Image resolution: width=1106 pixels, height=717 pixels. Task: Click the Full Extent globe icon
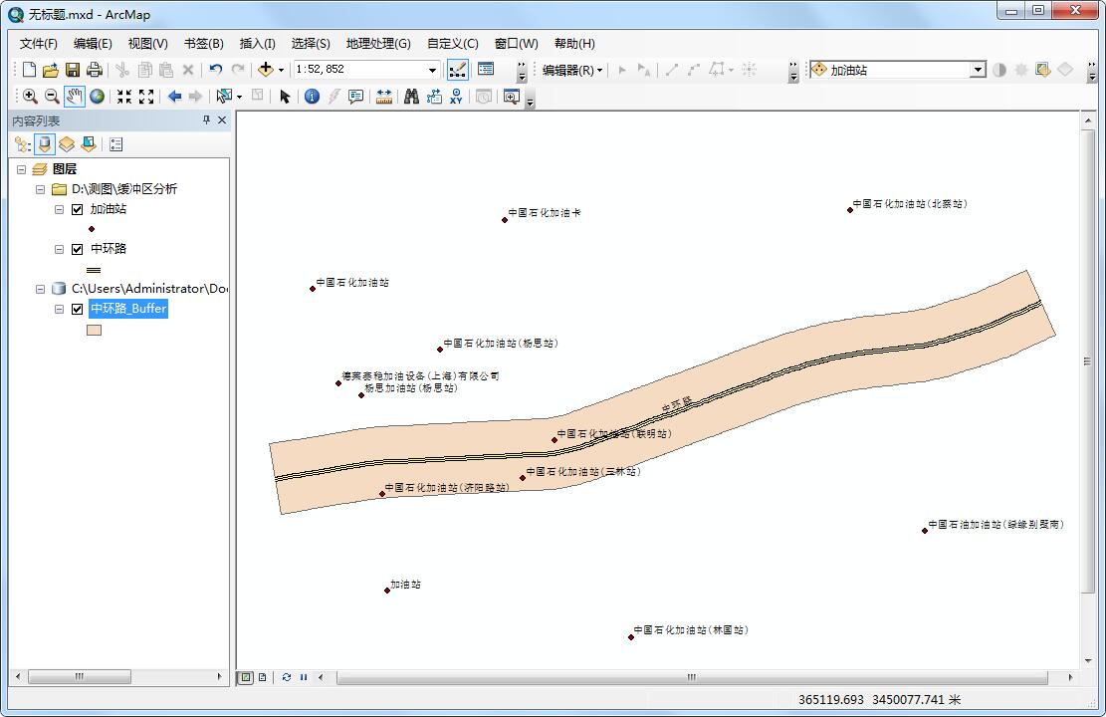tap(97, 96)
